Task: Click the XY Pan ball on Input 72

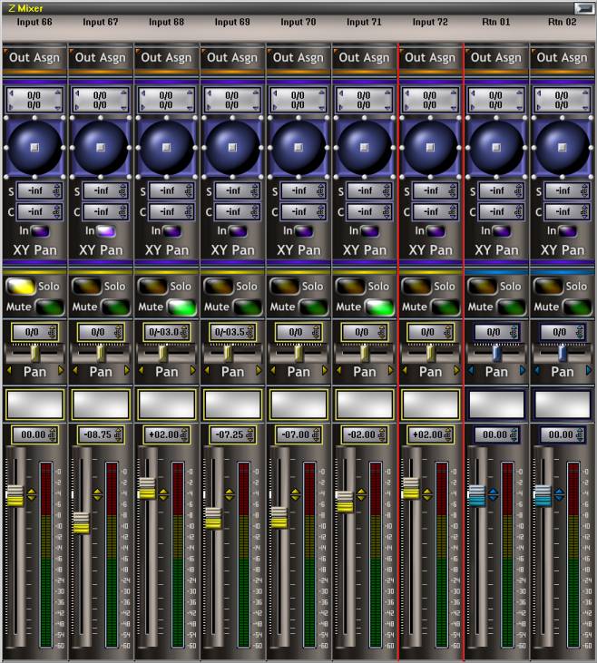Action: [x=430, y=146]
